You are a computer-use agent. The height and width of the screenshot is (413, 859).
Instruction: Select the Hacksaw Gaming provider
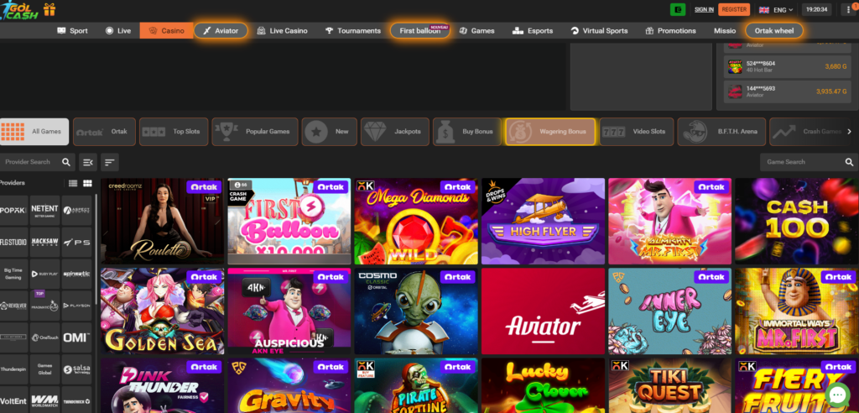(45, 243)
